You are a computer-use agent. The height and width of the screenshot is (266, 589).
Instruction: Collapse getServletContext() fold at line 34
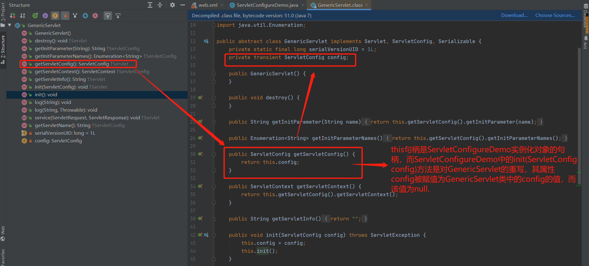pos(214,187)
